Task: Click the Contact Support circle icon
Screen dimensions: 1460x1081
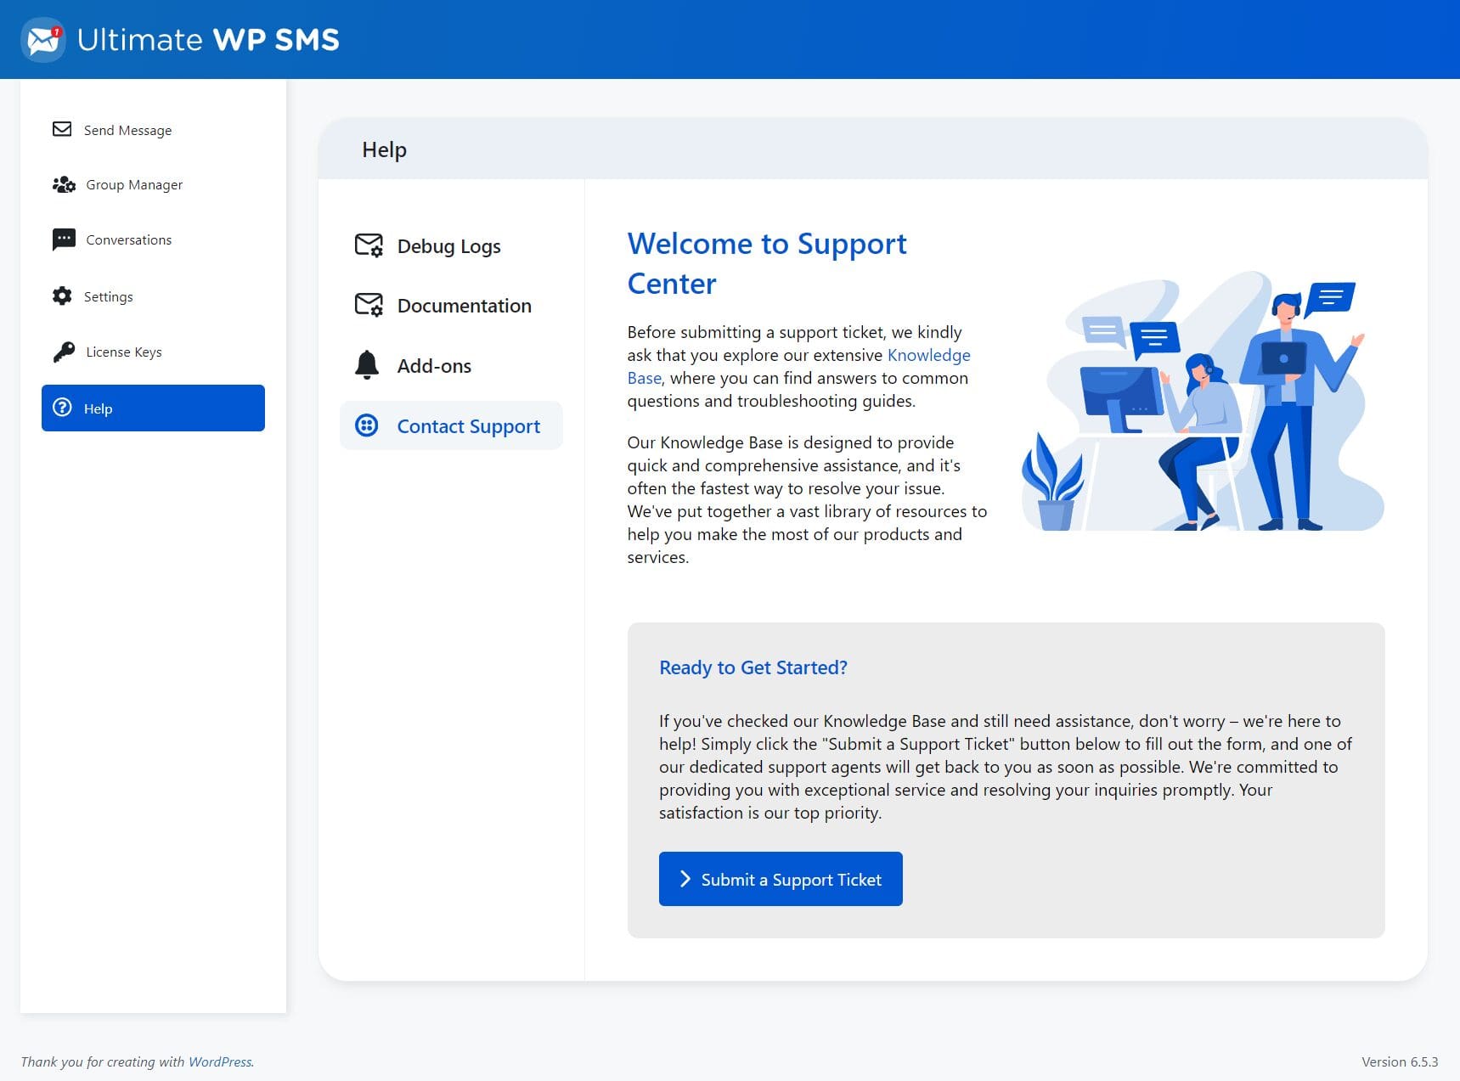Action: click(x=367, y=425)
